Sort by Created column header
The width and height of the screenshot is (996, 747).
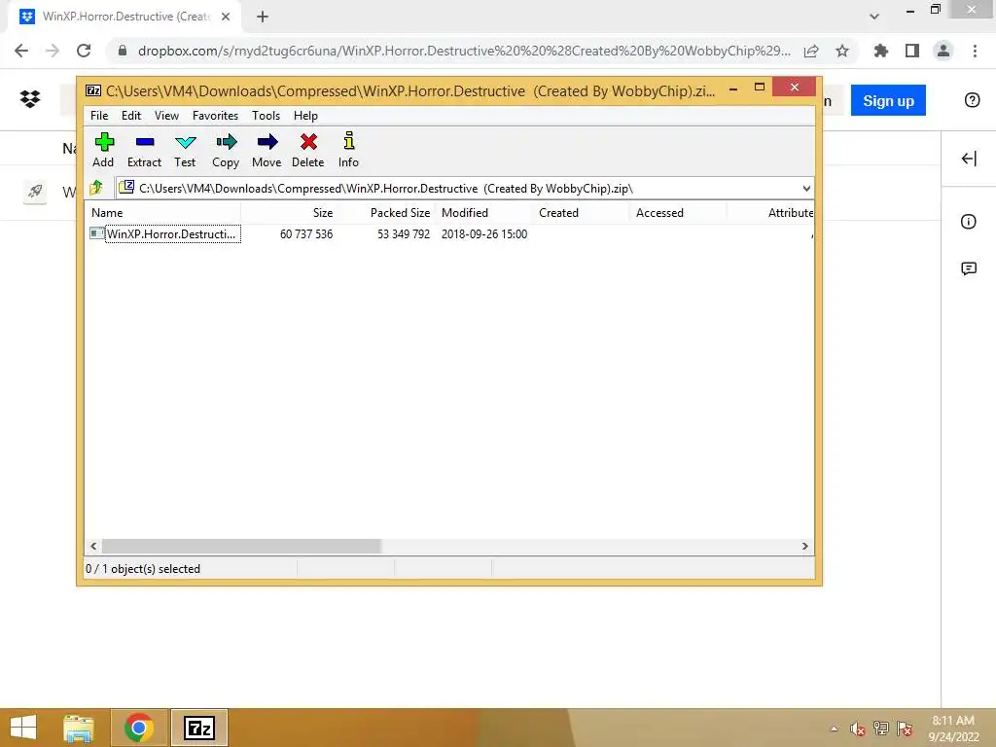tap(581, 213)
